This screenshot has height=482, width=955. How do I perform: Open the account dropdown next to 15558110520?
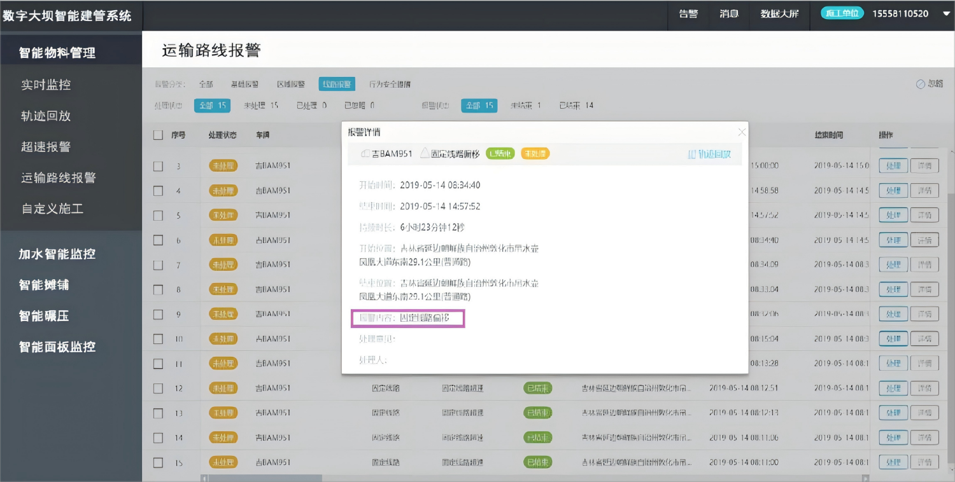coord(945,14)
